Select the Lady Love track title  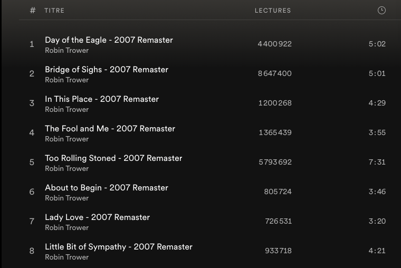tap(97, 217)
